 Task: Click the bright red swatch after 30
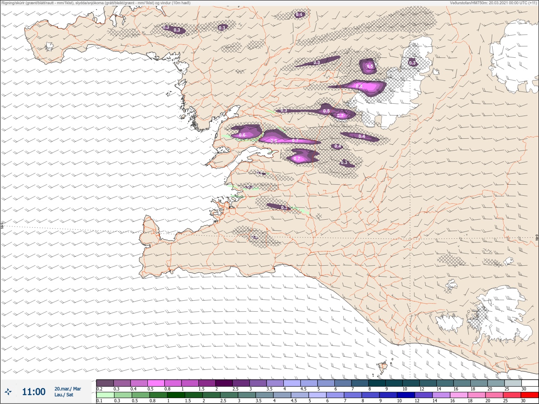coord(530,395)
